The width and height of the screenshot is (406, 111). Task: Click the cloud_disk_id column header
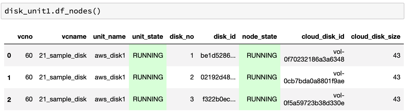[x=323, y=37]
